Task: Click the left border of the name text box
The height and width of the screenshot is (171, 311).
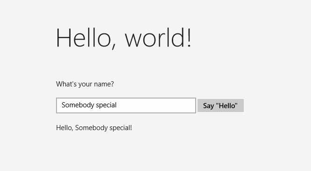Action: pyautogui.click(x=57, y=105)
